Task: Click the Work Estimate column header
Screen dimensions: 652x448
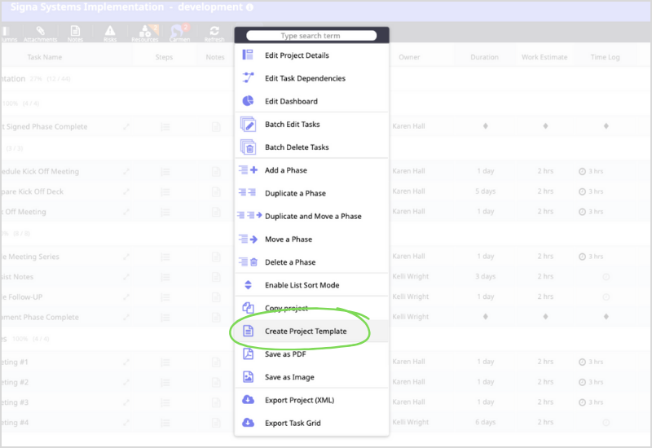Action: pos(544,57)
